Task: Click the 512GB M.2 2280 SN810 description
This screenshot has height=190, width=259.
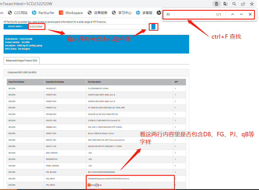Action: tap(104, 121)
